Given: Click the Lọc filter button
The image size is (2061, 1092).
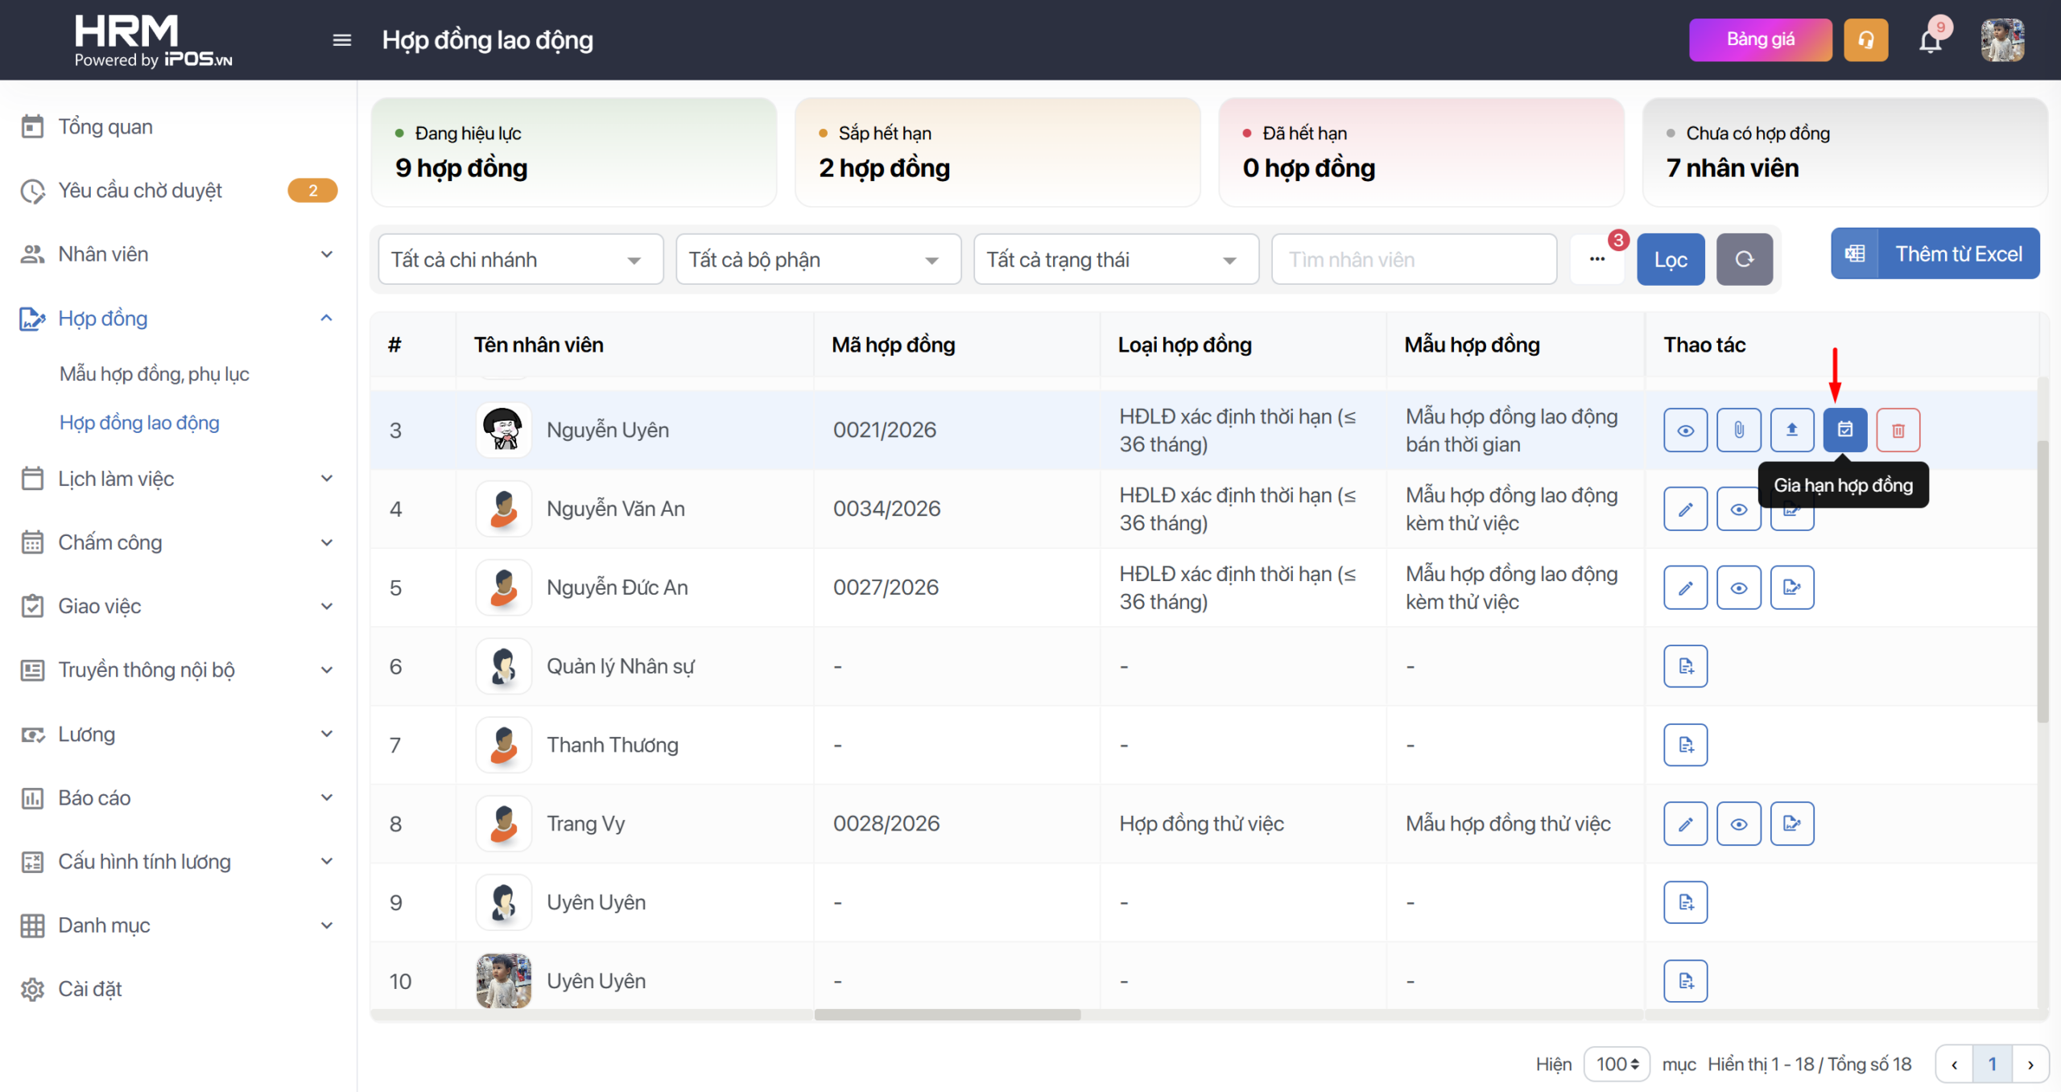Looking at the screenshot, I should coord(1670,259).
